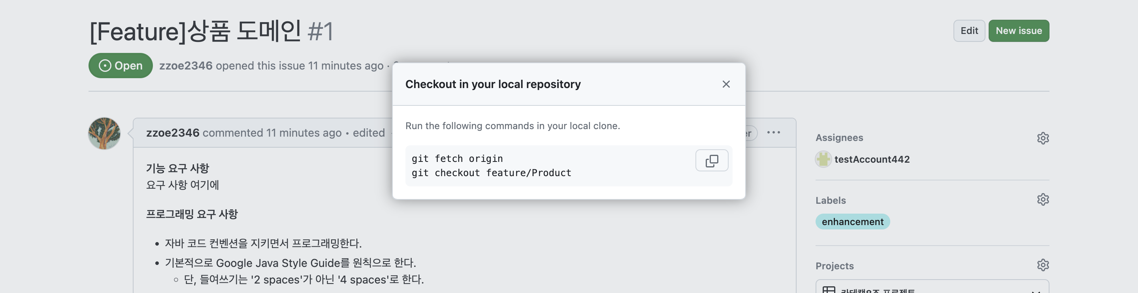Image resolution: width=1138 pixels, height=293 pixels.
Task: Click the comment's 11 minutes ago timestamp
Action: click(x=303, y=133)
